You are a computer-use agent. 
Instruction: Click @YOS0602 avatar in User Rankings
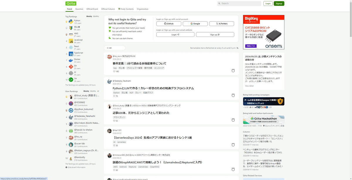pyautogui.click(x=71, y=103)
